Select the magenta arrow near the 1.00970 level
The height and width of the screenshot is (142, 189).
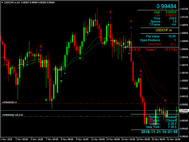click(131, 28)
